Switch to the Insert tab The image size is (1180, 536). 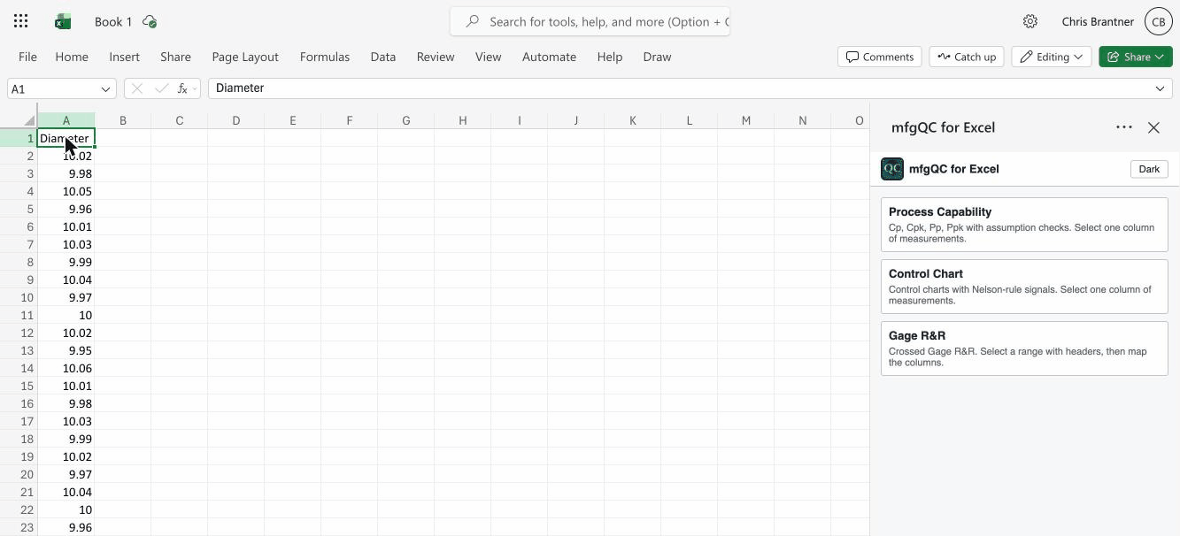(124, 57)
